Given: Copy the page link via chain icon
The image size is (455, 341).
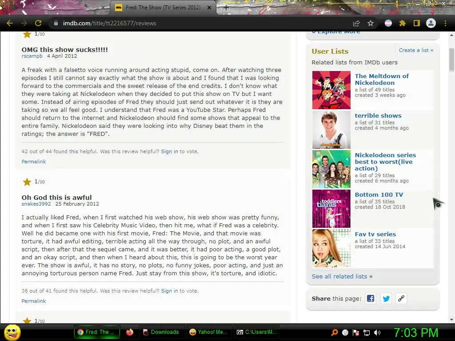Looking at the screenshot, I should [x=401, y=298].
